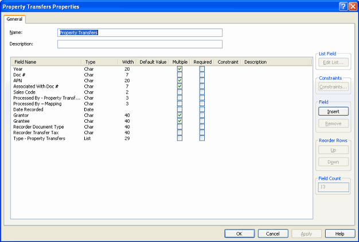Select the Year field row
This screenshot has width=359, height=242.
pos(18,69)
